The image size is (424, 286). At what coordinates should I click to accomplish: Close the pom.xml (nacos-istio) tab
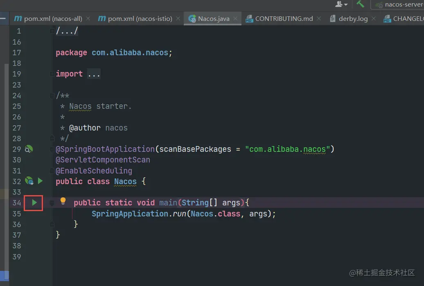(x=178, y=19)
